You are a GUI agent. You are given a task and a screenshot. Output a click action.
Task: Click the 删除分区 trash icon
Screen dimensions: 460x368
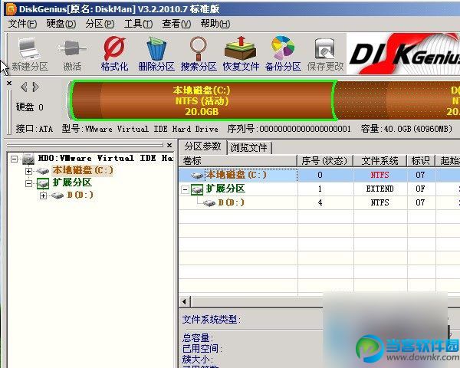coord(156,48)
